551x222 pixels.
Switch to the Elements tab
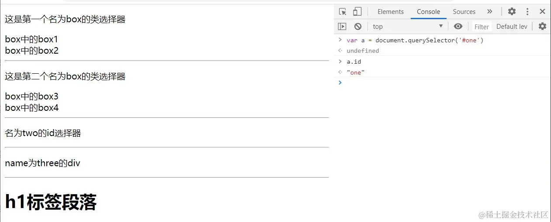(391, 12)
